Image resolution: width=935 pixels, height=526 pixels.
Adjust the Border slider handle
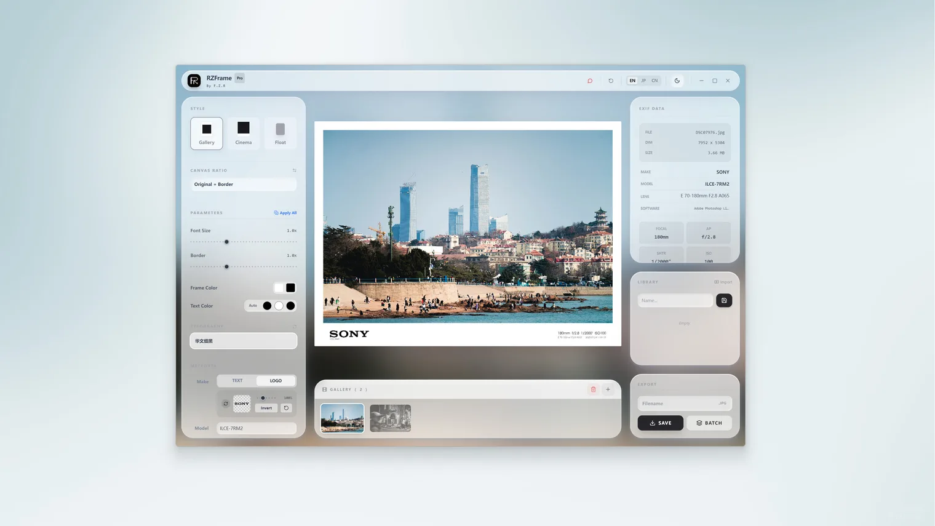click(x=226, y=266)
